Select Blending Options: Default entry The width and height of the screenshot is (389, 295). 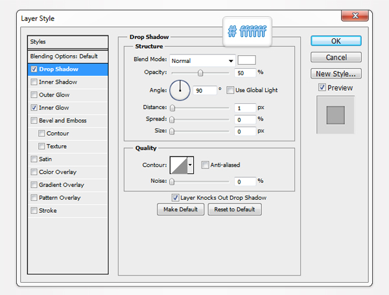(x=64, y=56)
